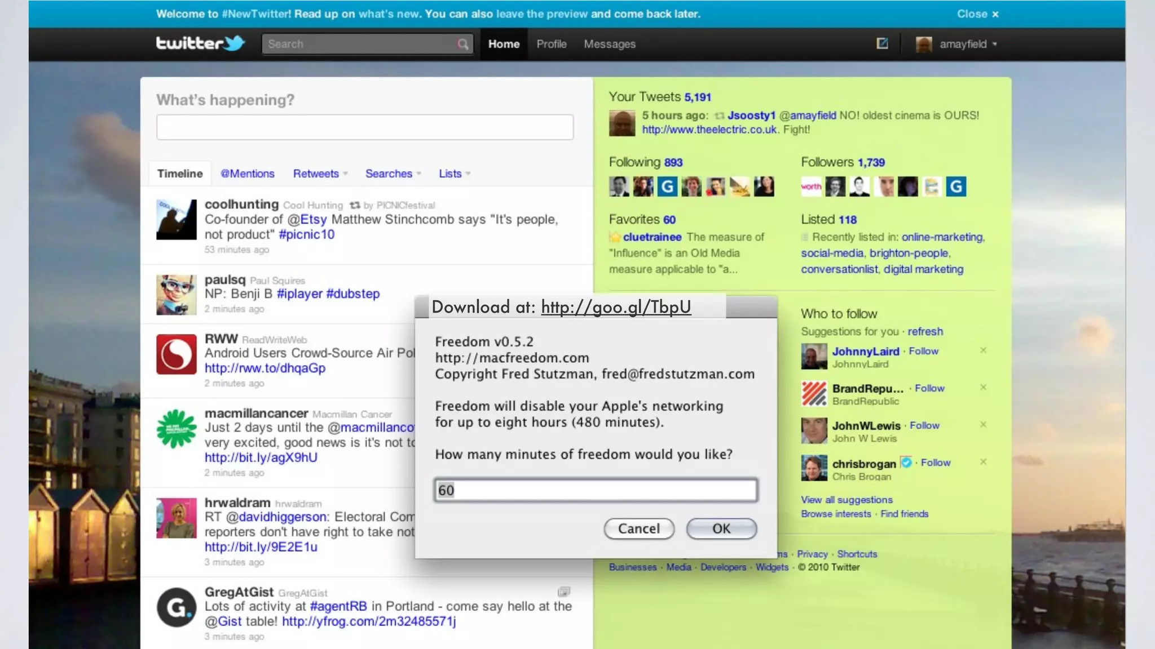This screenshot has height=649, width=1155.
Task: Open the 5,191 Your Tweets count
Action: pyautogui.click(x=698, y=97)
